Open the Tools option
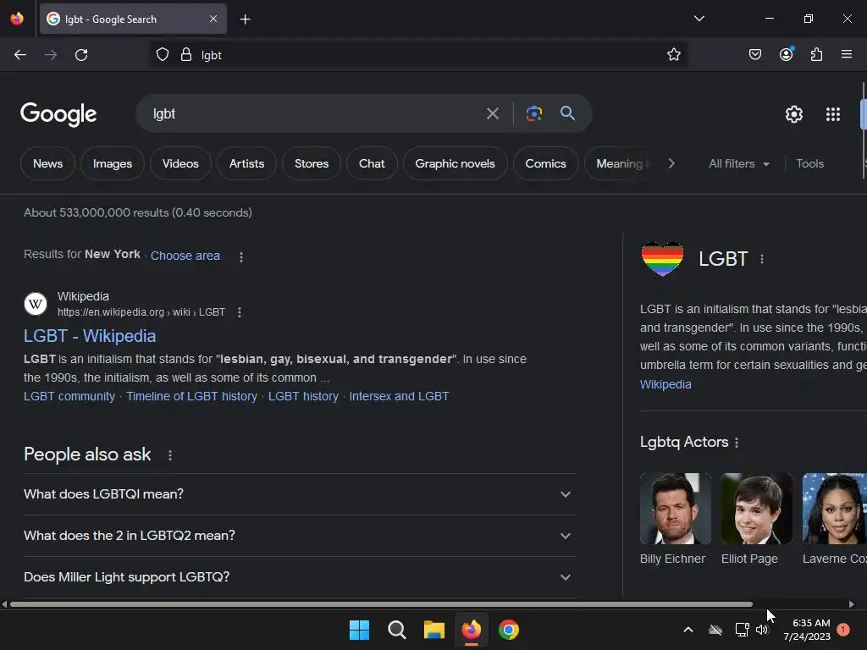This screenshot has width=867, height=650. tap(809, 163)
